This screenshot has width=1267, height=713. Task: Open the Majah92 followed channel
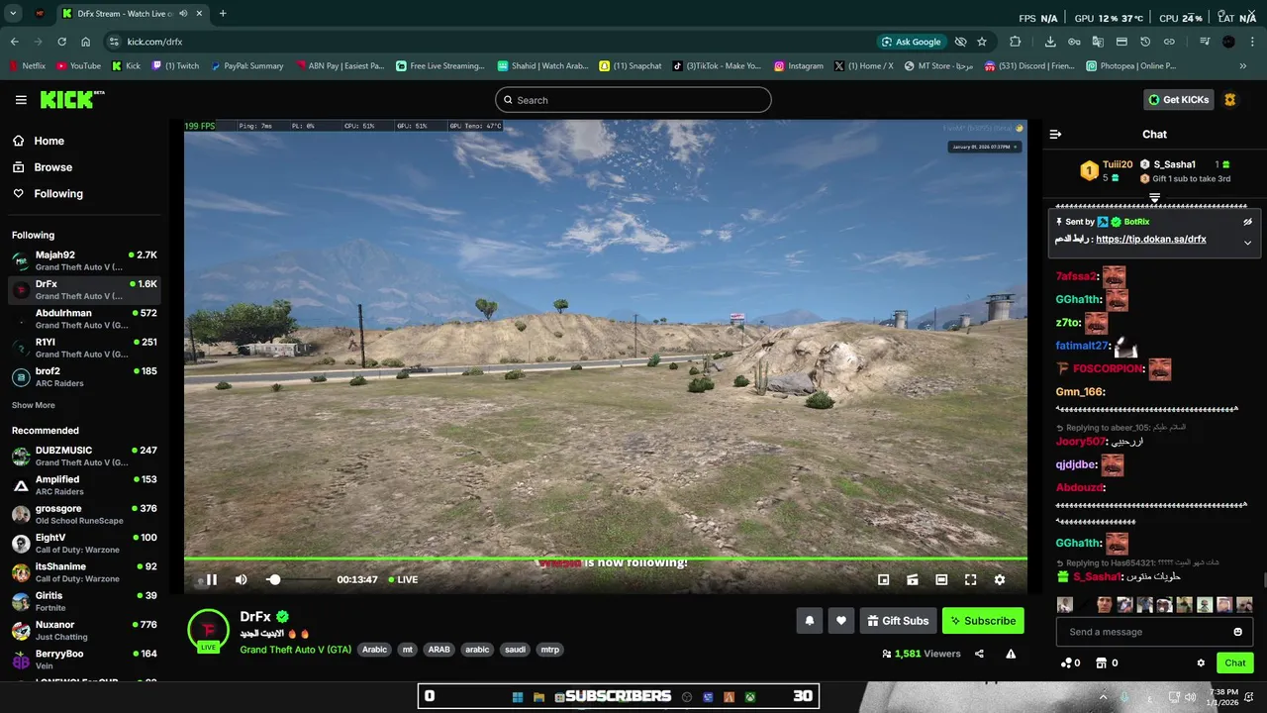coord(84,261)
